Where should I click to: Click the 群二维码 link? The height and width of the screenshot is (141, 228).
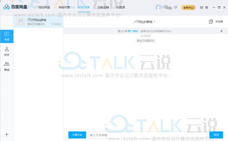(133, 31)
